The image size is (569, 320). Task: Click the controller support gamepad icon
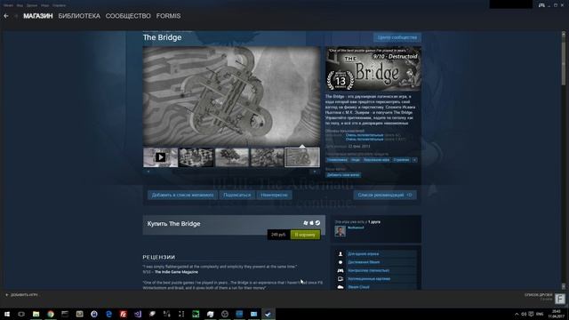341,270
